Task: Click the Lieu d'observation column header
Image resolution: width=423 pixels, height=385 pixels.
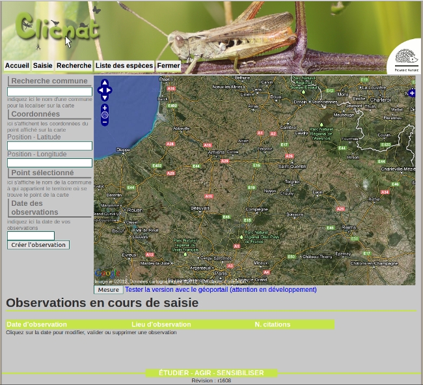Action: click(x=161, y=324)
